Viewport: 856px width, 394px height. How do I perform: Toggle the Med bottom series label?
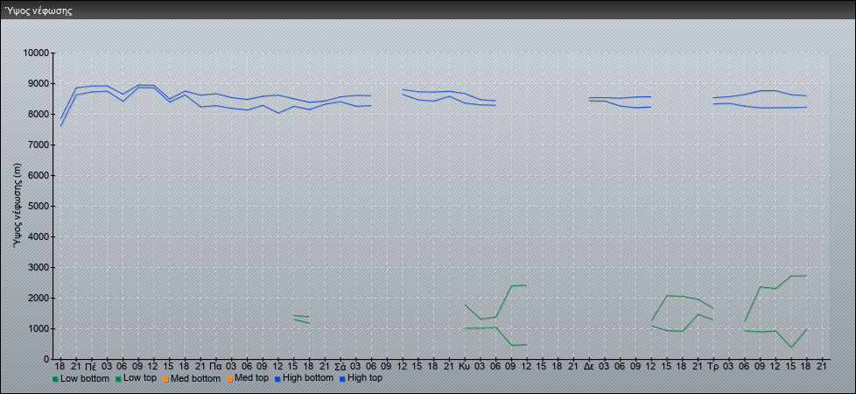coord(194,378)
